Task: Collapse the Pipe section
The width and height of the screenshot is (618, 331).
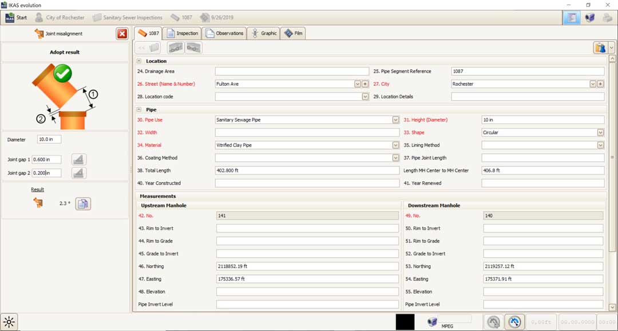Action: pos(139,109)
